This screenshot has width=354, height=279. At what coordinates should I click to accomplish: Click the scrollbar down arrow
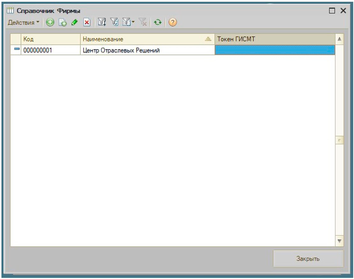pos(339,241)
